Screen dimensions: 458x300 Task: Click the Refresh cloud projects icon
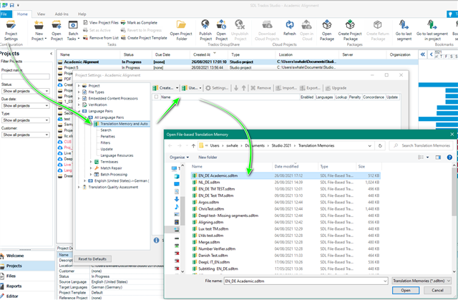[289, 29]
